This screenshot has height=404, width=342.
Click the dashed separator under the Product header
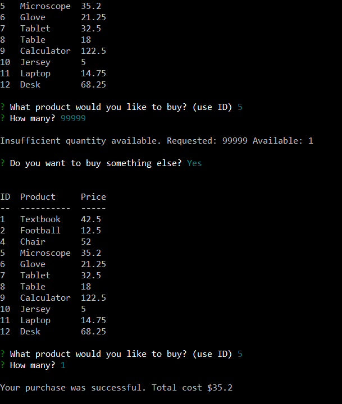coord(45,208)
